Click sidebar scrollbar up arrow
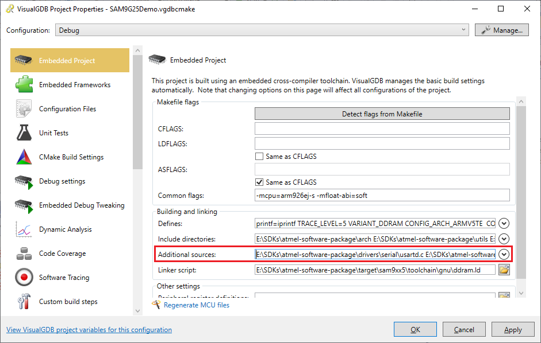 [137, 50]
